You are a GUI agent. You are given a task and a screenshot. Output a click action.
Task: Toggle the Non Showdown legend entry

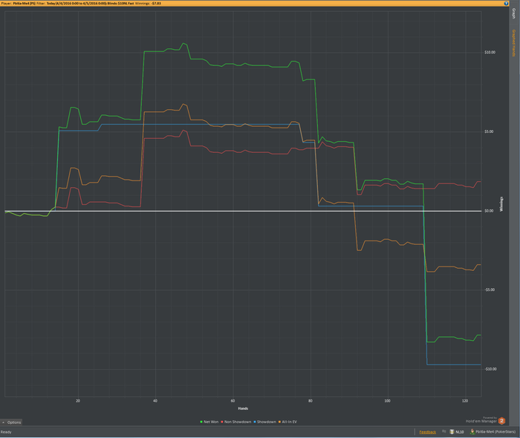click(x=235, y=422)
